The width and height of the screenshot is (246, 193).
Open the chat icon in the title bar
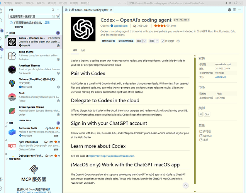[x=236, y=3]
